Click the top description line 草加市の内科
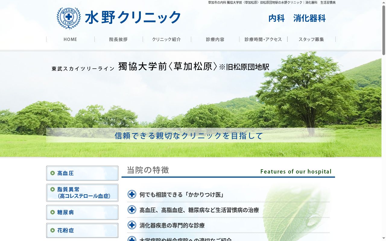The height and width of the screenshot is (241, 386). [272, 2]
